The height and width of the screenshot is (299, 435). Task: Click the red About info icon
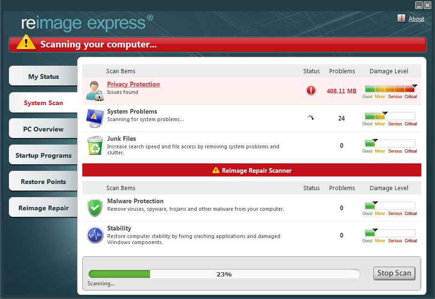coord(401,18)
